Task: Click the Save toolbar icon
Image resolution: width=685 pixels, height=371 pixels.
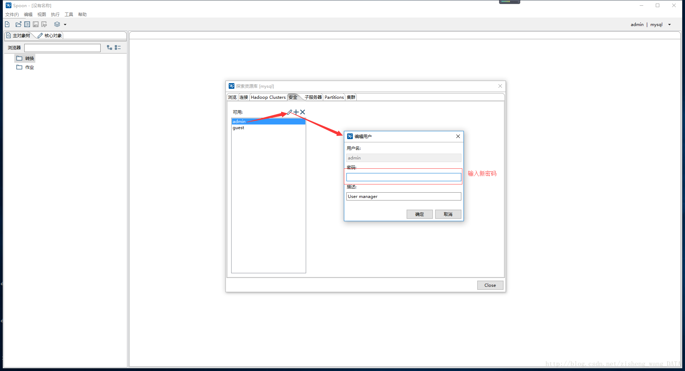Action: click(x=36, y=24)
